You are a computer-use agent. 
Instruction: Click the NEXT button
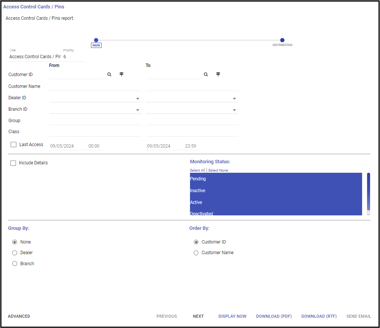coord(198,316)
